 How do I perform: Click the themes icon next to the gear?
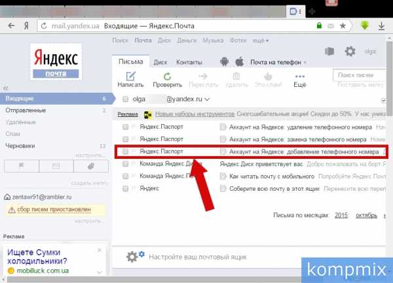[329, 52]
